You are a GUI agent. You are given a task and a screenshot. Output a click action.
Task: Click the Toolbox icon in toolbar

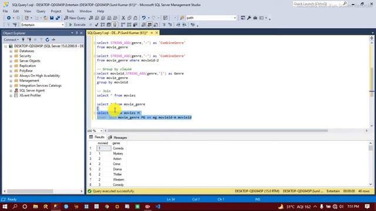click(x=255, y=18)
